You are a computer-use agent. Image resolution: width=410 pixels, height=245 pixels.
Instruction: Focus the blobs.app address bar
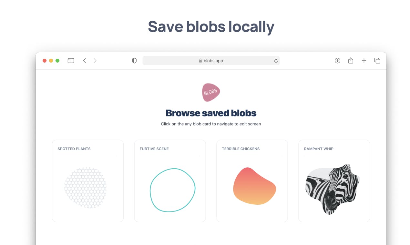(x=211, y=61)
